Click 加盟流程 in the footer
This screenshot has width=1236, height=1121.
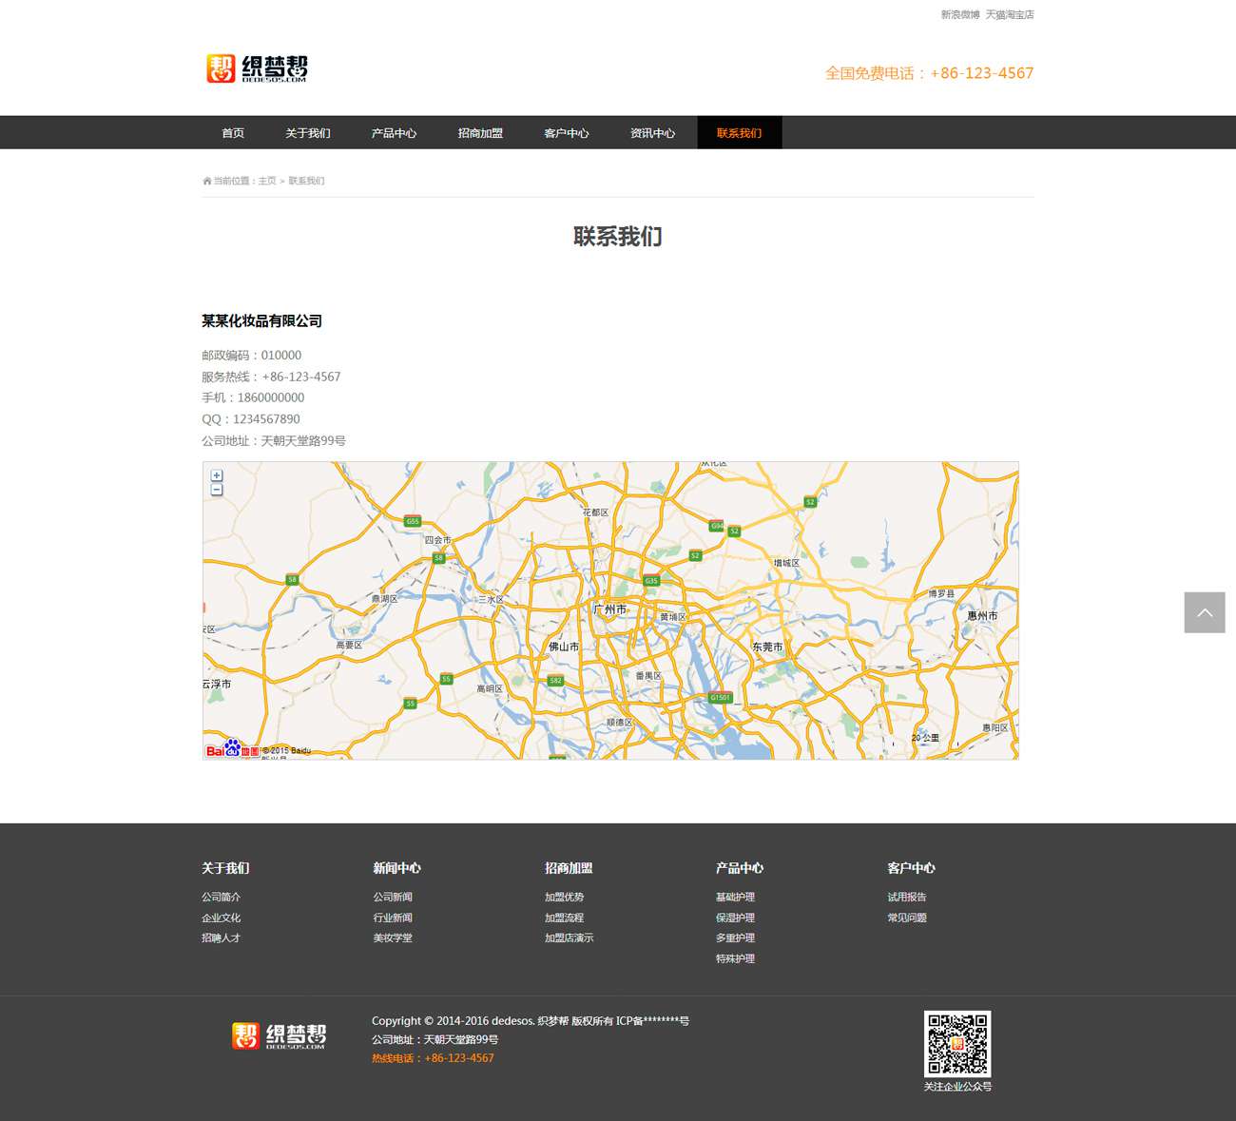[x=564, y=918]
